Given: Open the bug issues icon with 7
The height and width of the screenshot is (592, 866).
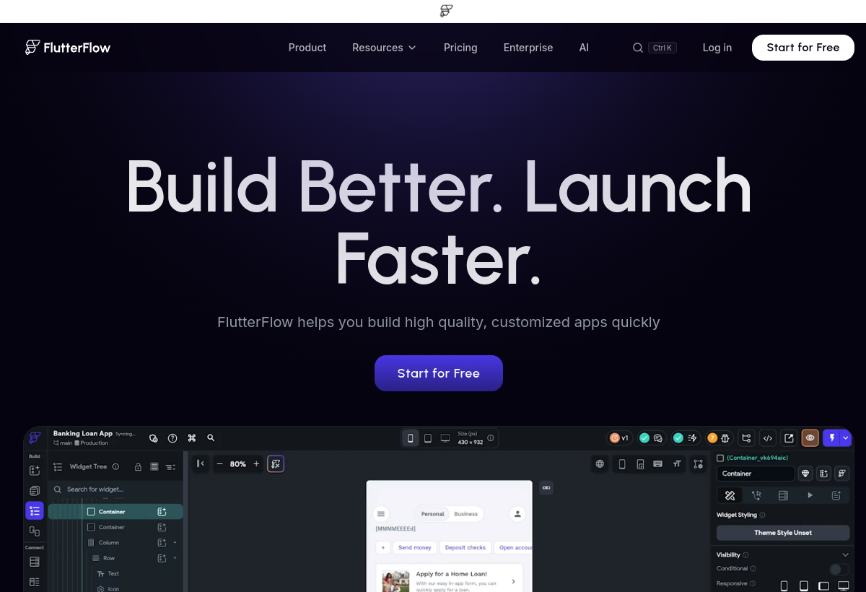Looking at the screenshot, I should (719, 438).
